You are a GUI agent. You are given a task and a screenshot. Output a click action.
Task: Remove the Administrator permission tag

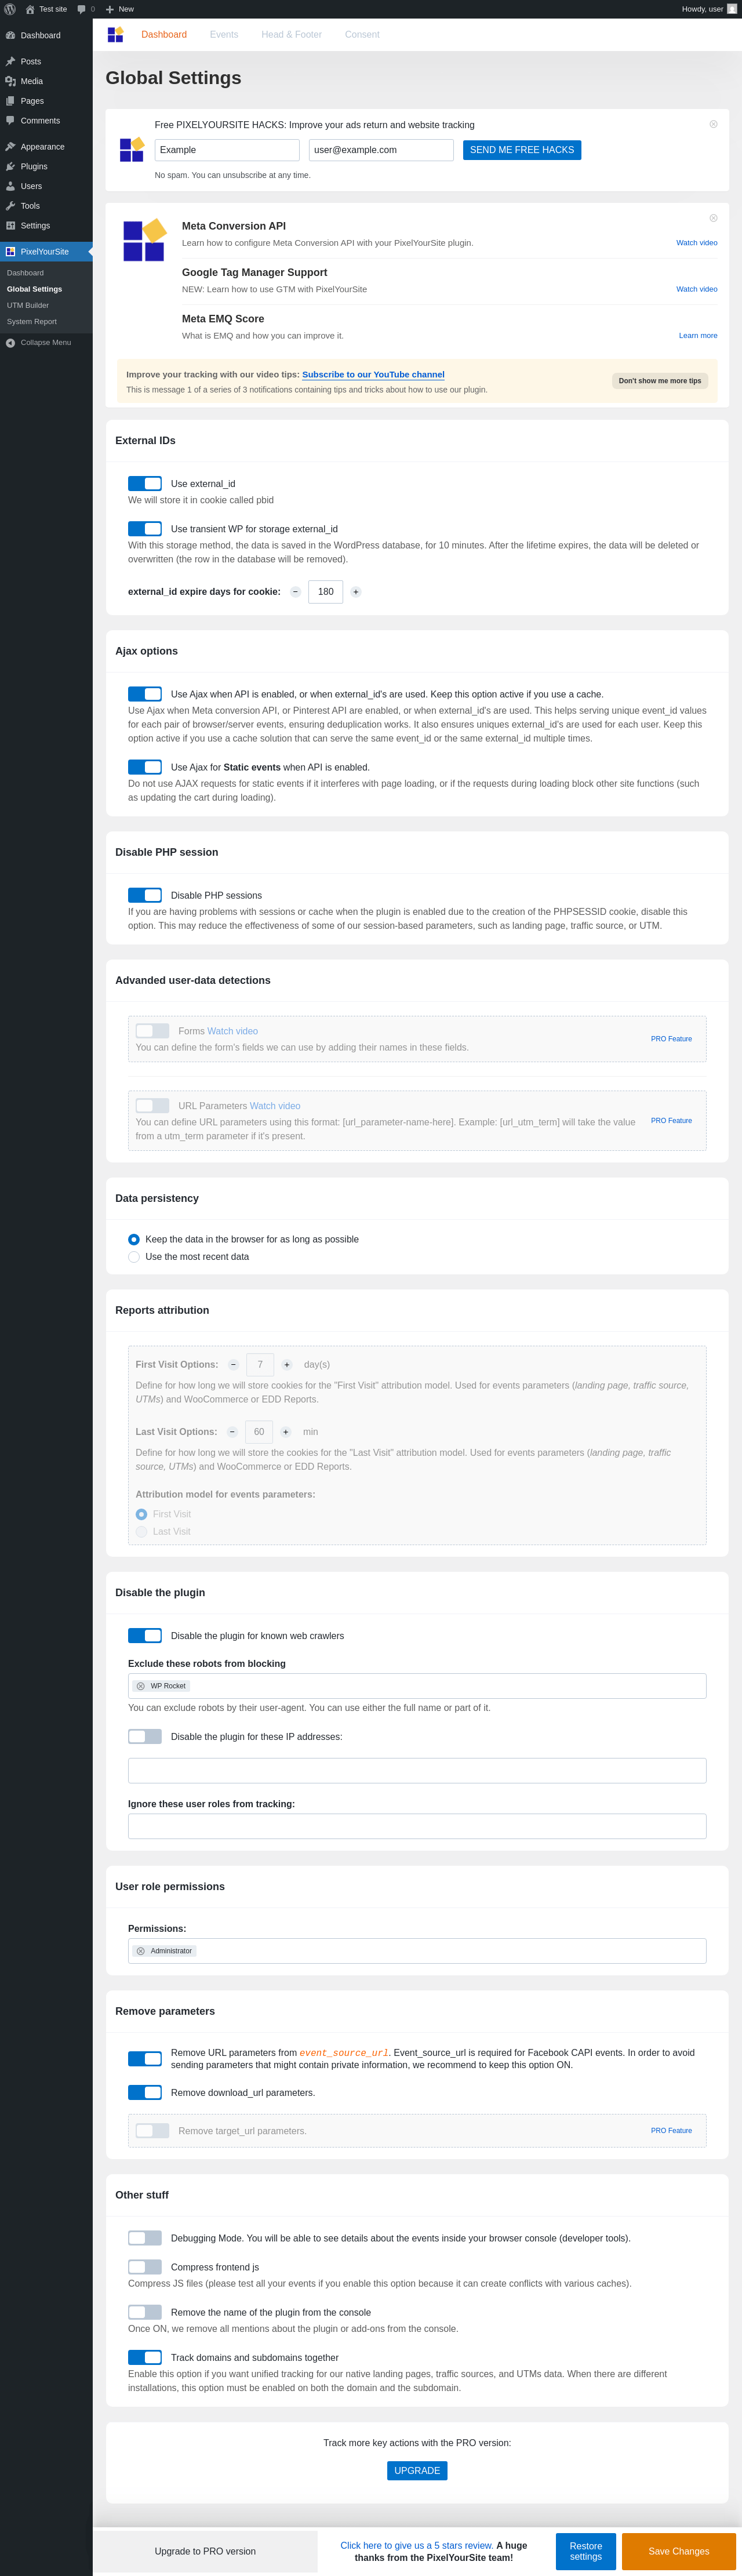140,1951
